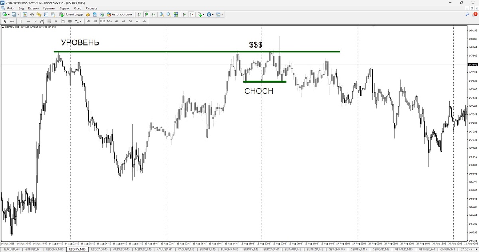Select the text label tool
Screen dimensions: 479x252
tap(63, 21)
